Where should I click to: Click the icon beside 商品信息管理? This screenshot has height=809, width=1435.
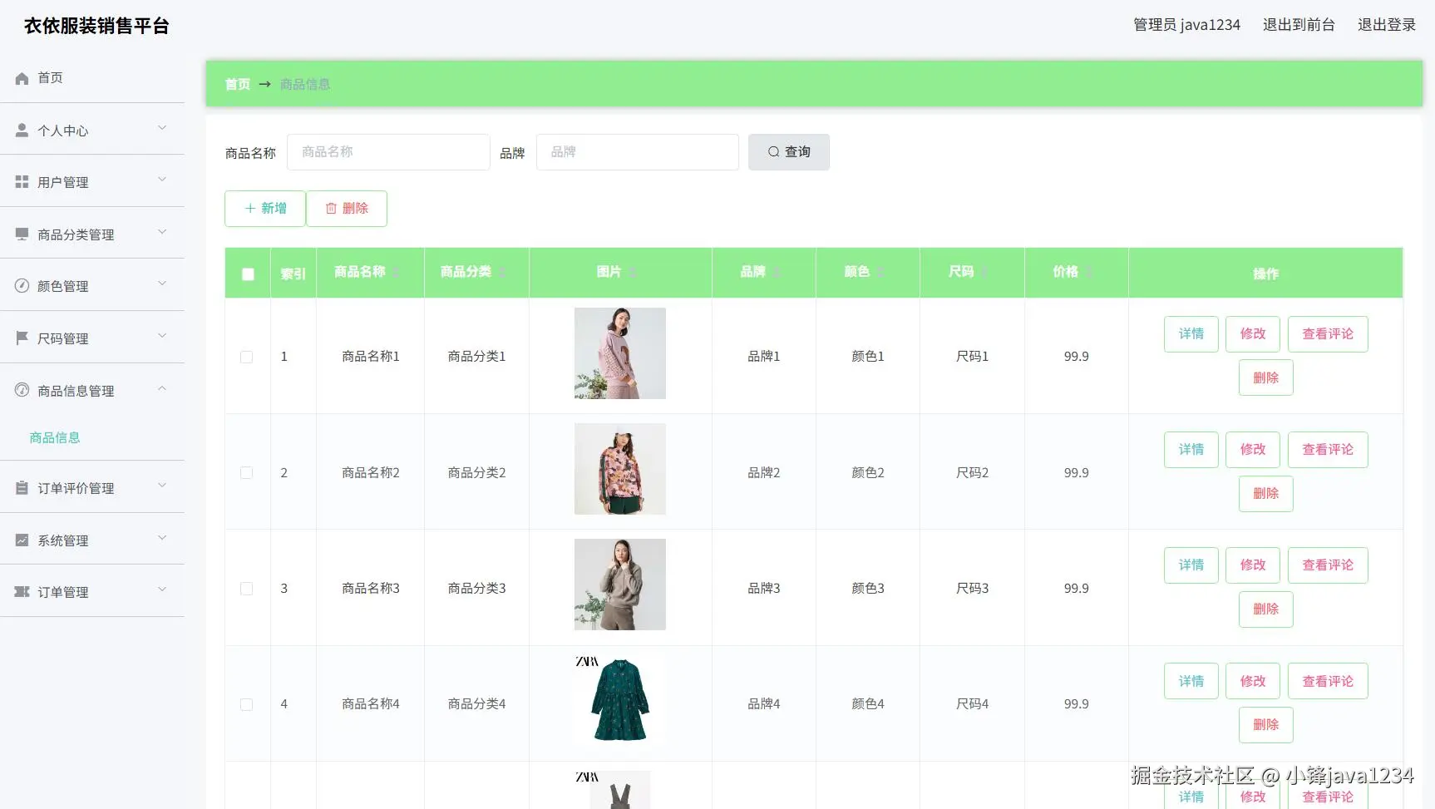click(x=22, y=390)
